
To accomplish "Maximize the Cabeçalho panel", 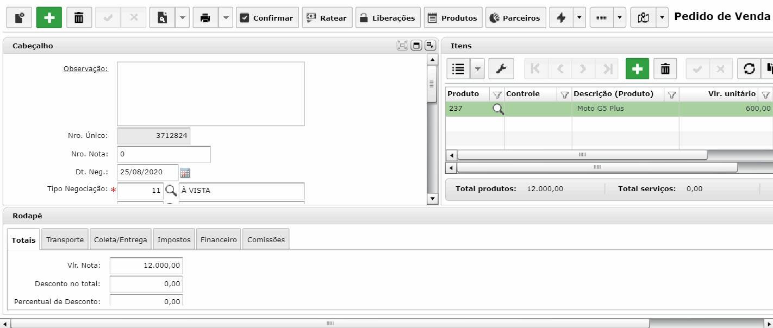I will coord(416,46).
